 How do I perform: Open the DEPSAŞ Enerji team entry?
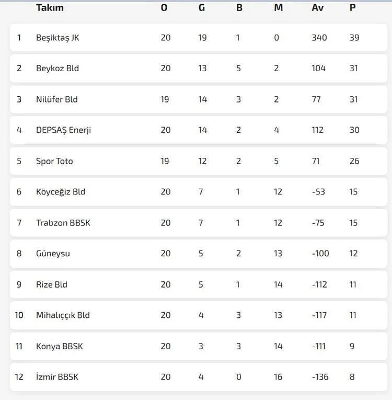coord(63,130)
